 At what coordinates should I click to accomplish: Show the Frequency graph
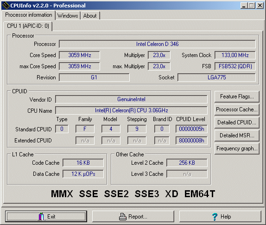pyautogui.click(x=237, y=148)
